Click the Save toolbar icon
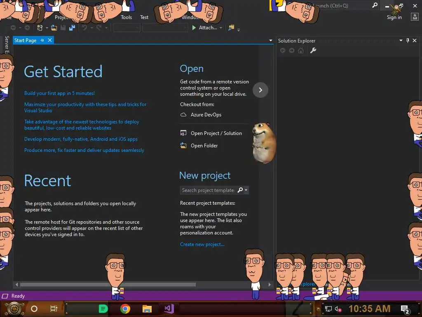The image size is (422, 317). pos(63,28)
